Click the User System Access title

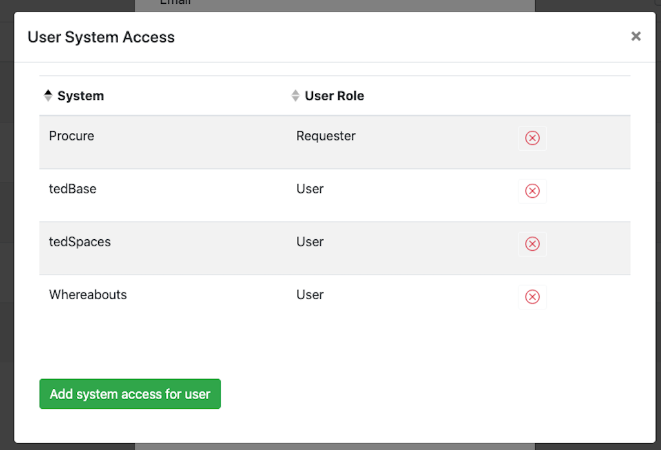[x=101, y=37]
